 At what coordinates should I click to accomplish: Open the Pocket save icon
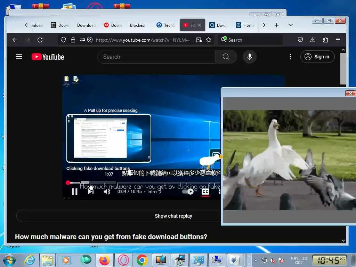(x=300, y=40)
